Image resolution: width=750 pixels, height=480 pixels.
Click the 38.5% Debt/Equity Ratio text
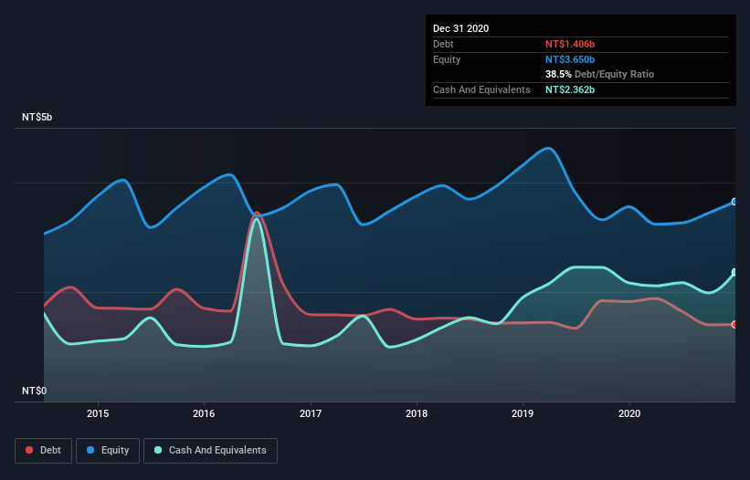click(599, 74)
